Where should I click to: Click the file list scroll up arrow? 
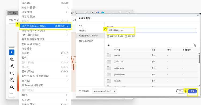point(199,53)
